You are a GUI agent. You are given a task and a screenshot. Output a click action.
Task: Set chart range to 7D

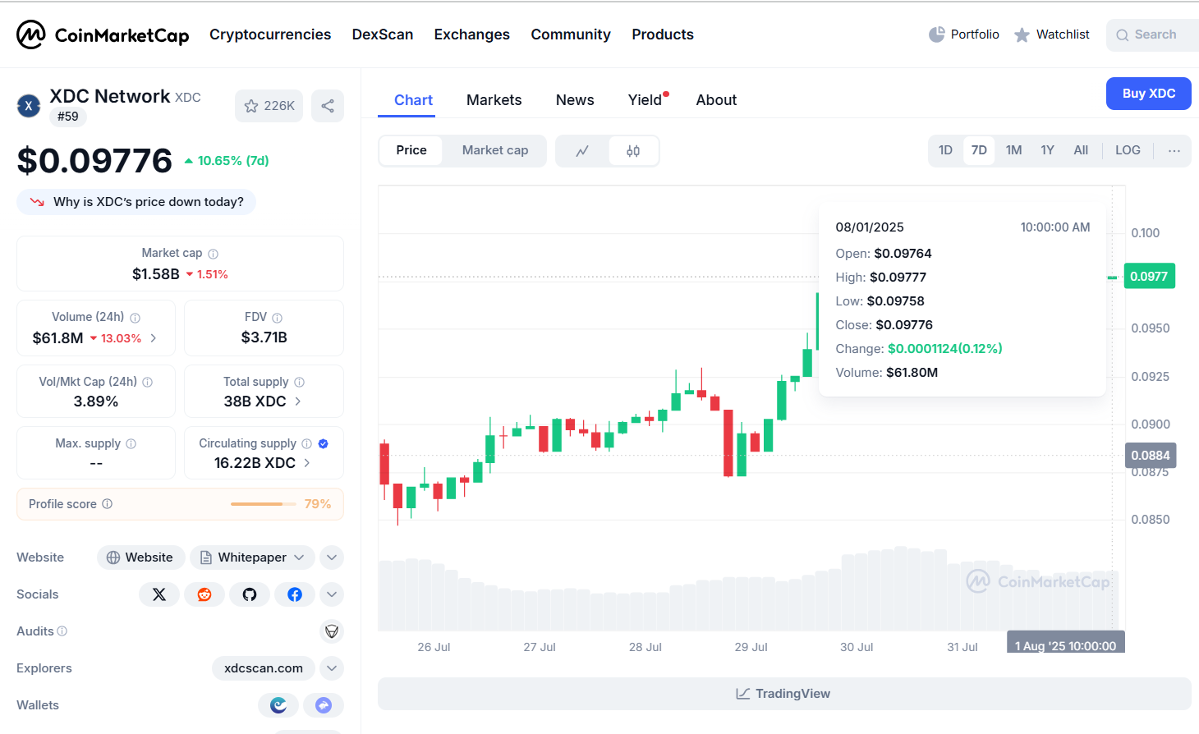[979, 150]
